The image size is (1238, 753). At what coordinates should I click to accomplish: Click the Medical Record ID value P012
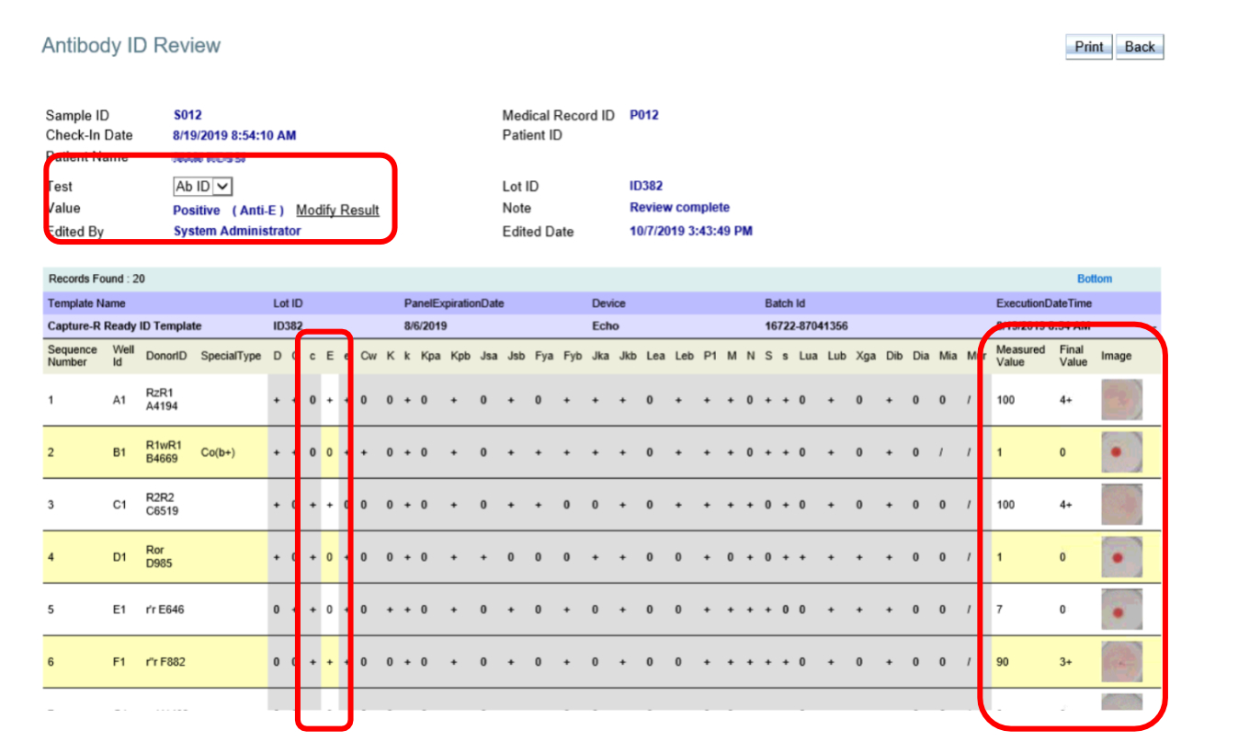[643, 115]
